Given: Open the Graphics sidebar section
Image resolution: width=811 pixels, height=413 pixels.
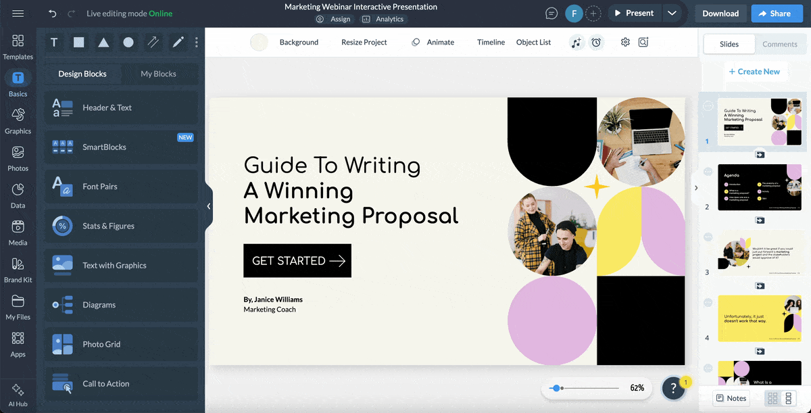Looking at the screenshot, I should [18, 121].
